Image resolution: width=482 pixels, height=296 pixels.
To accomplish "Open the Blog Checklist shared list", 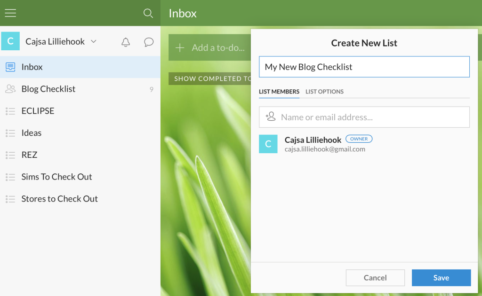I will (x=48, y=89).
